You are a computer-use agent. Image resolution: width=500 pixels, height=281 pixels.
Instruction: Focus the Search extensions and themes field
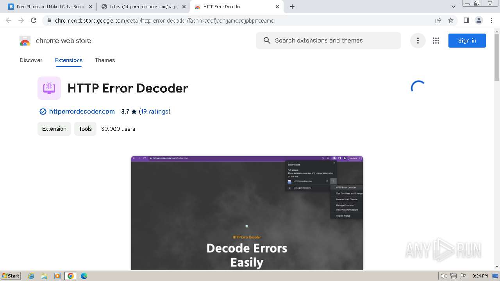pyautogui.click(x=329, y=41)
